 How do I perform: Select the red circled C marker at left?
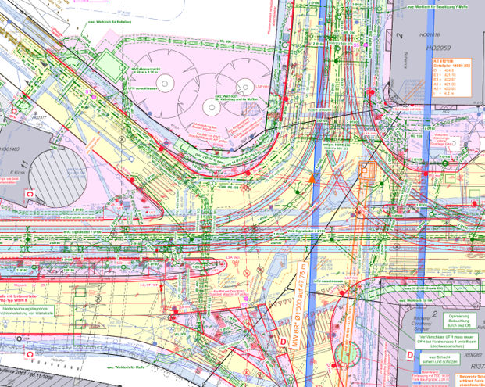pyautogui.click(x=30, y=192)
